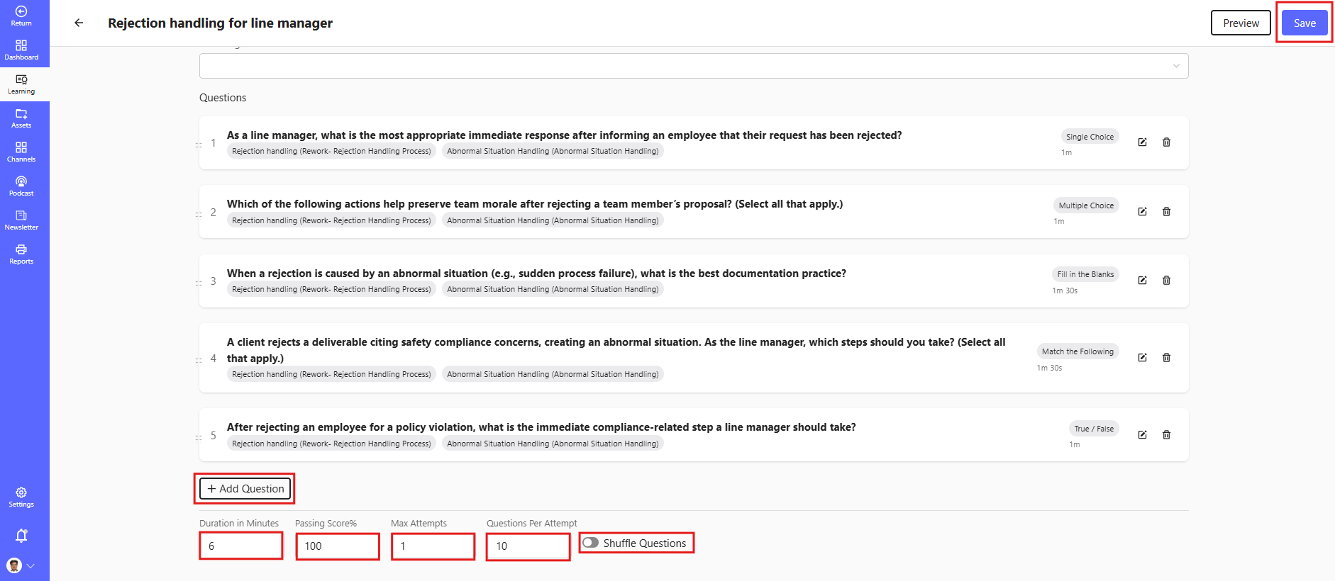The width and height of the screenshot is (1335, 581).
Task: Click the Duration in Minutes field
Action: pyautogui.click(x=241, y=546)
